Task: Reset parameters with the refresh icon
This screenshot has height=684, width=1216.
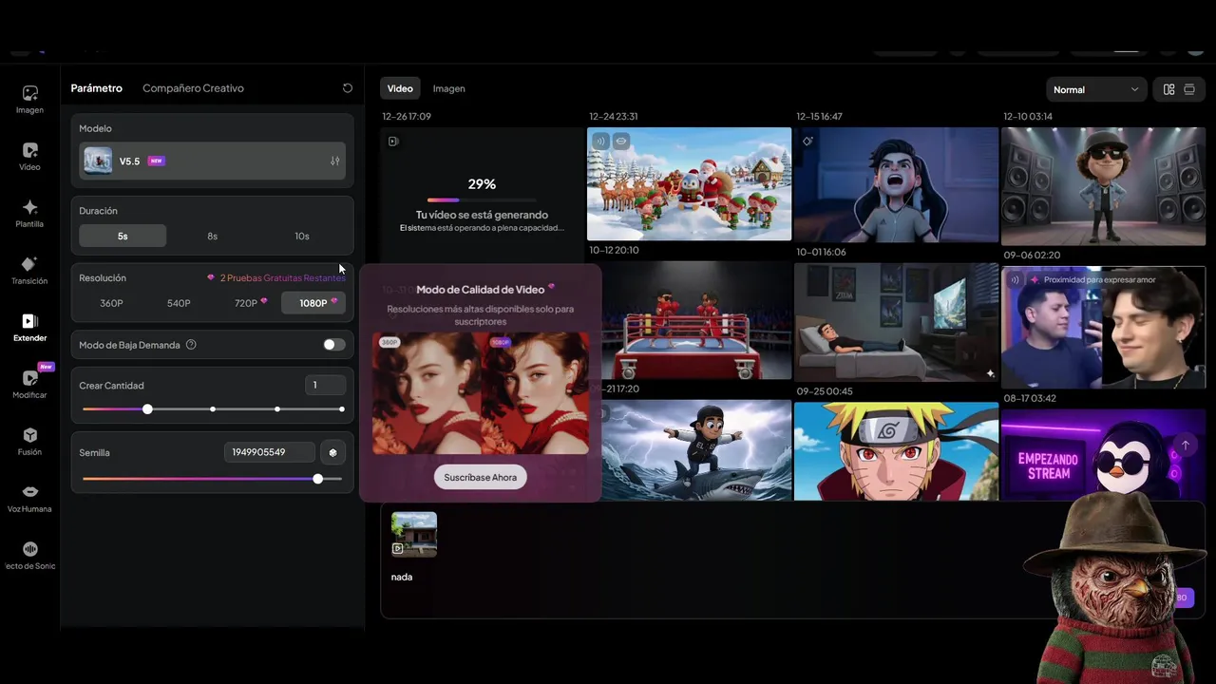Action: click(x=348, y=88)
